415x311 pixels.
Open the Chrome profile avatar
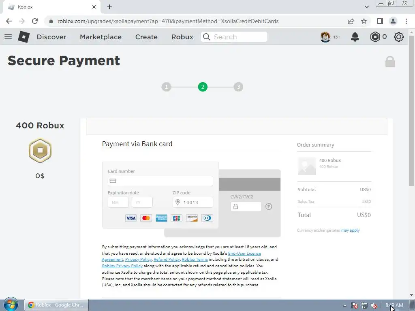(x=393, y=21)
